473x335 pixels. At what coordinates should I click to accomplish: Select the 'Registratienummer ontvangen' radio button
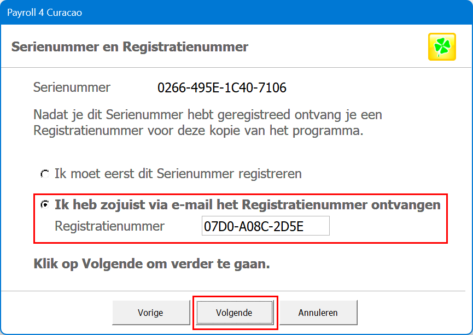pos(45,205)
